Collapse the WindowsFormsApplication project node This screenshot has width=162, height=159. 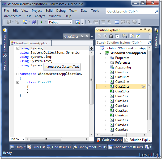[100, 53]
